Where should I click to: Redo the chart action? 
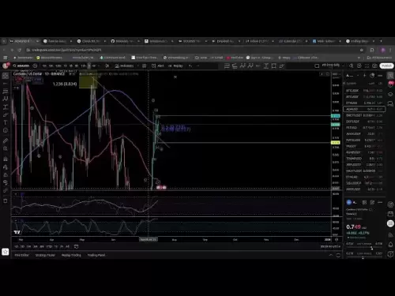198,66
